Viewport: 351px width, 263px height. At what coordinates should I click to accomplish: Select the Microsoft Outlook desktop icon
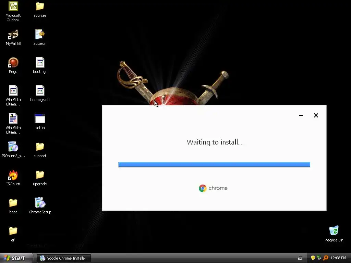tap(13, 7)
